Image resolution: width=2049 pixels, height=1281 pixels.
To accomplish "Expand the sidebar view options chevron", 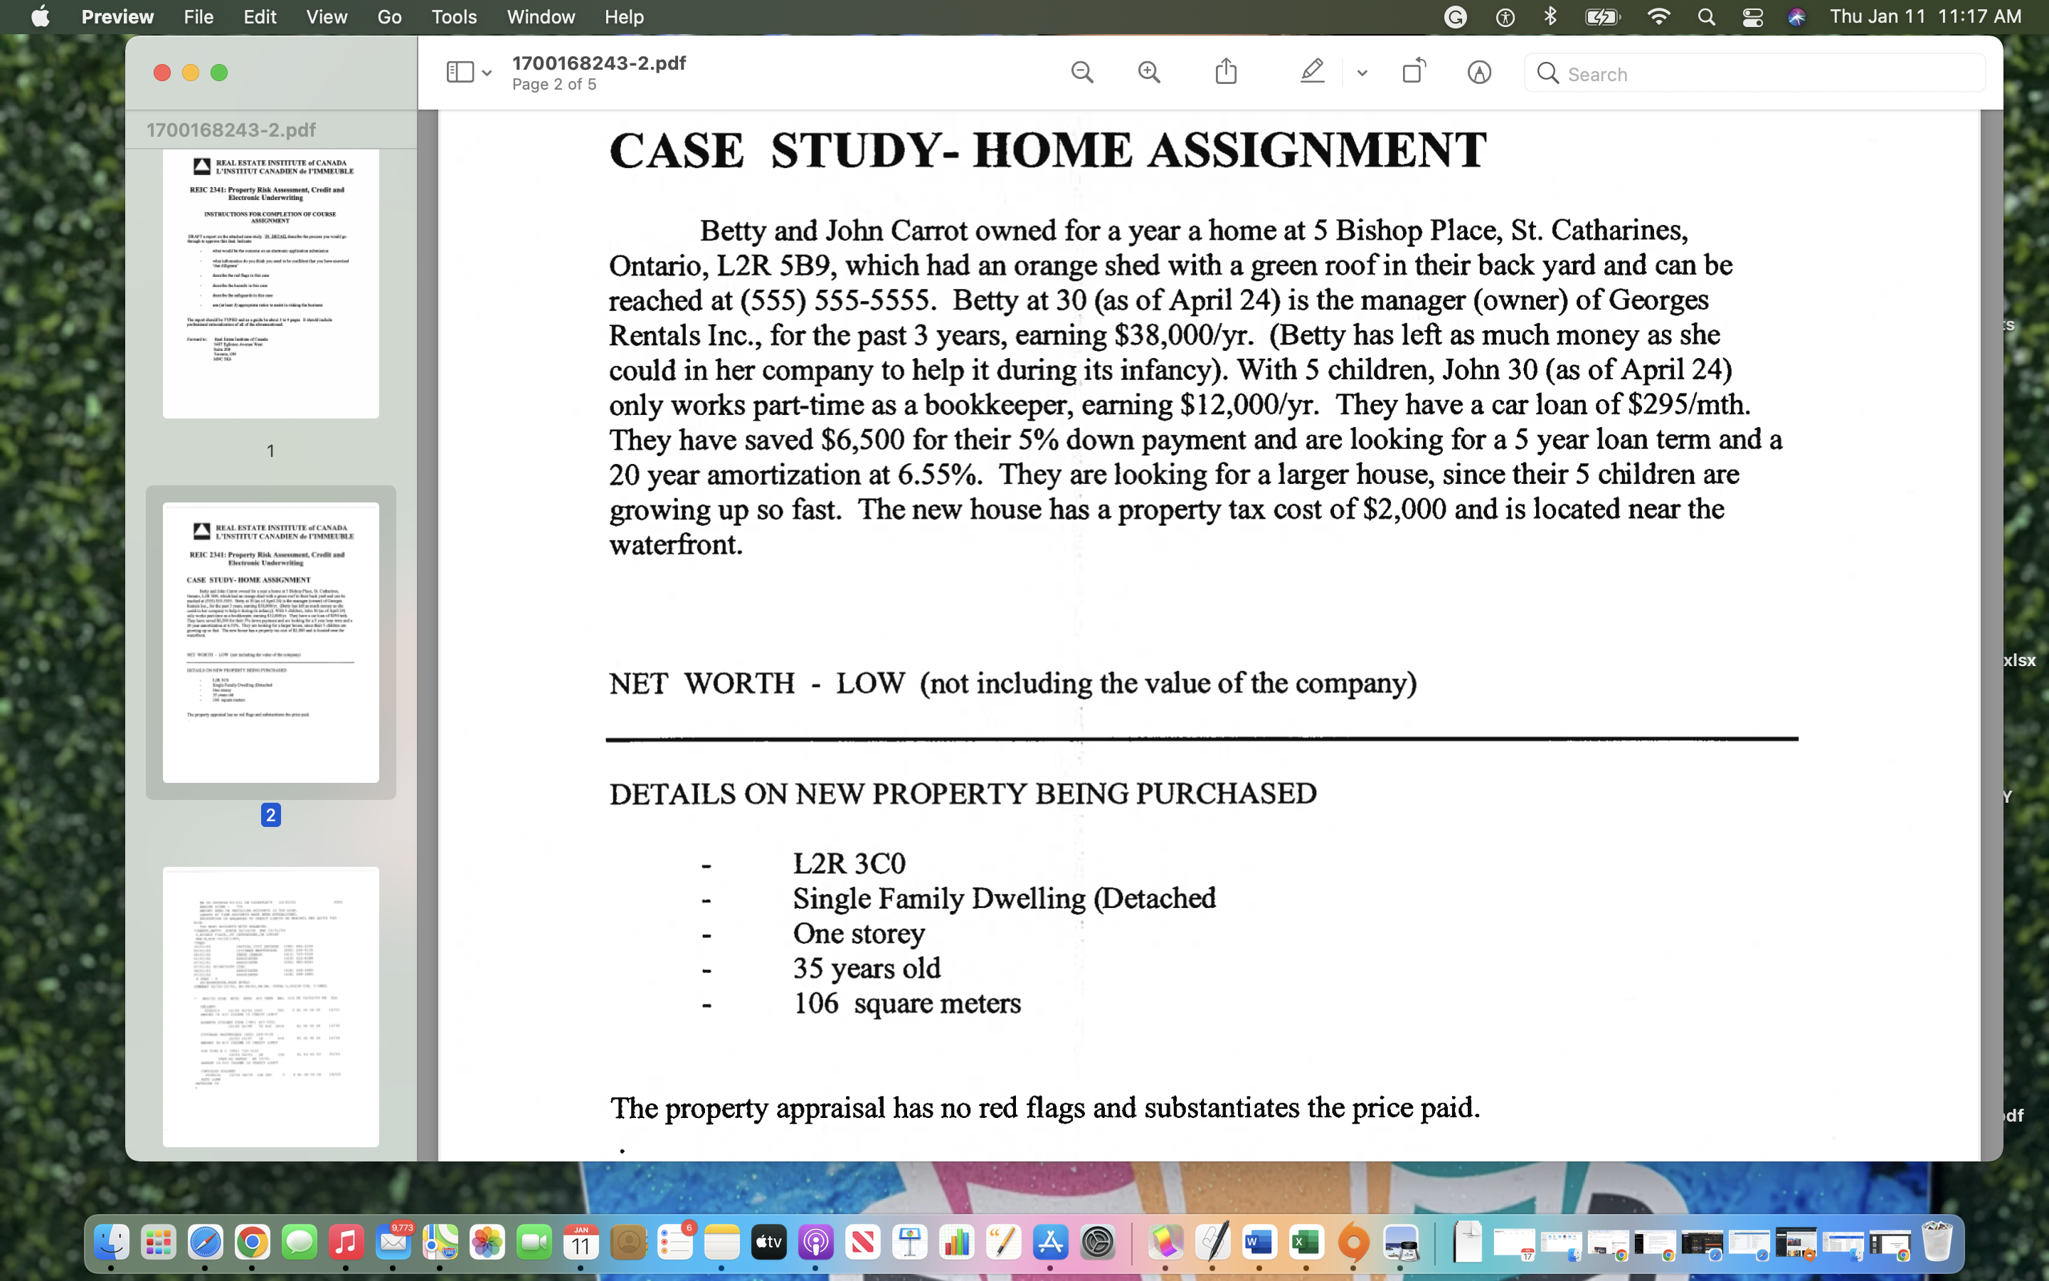I will pyautogui.click(x=487, y=74).
